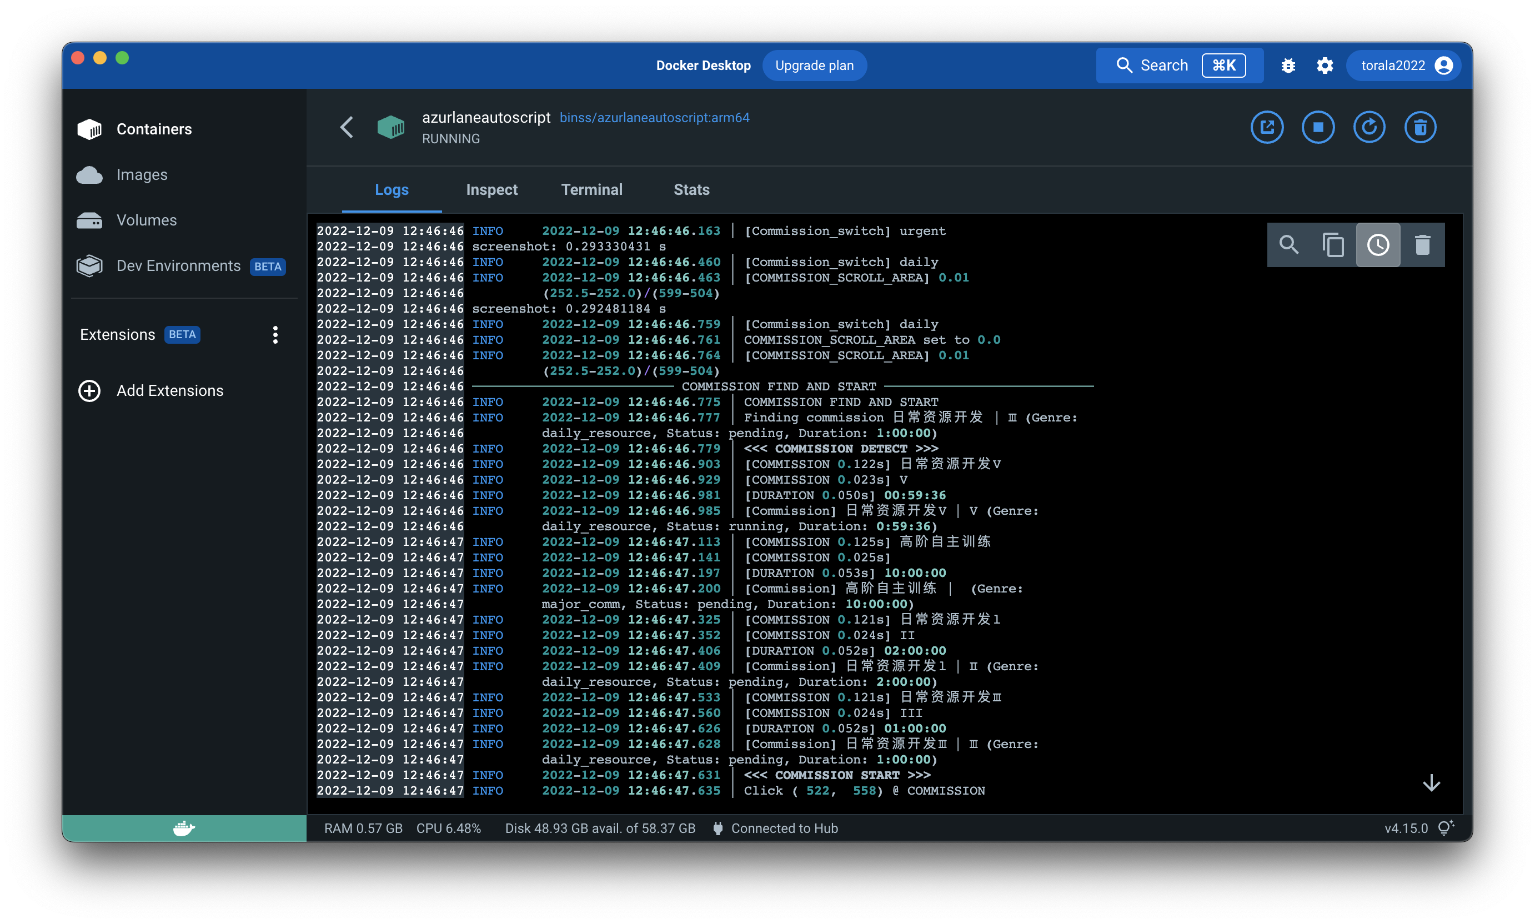Click the '<<< COMMISSION DETECT >>>' log line

841,449
